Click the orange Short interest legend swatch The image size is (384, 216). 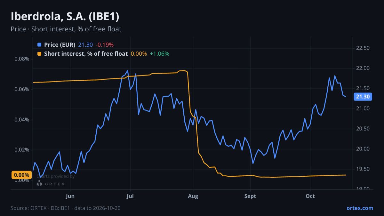[x=39, y=54]
